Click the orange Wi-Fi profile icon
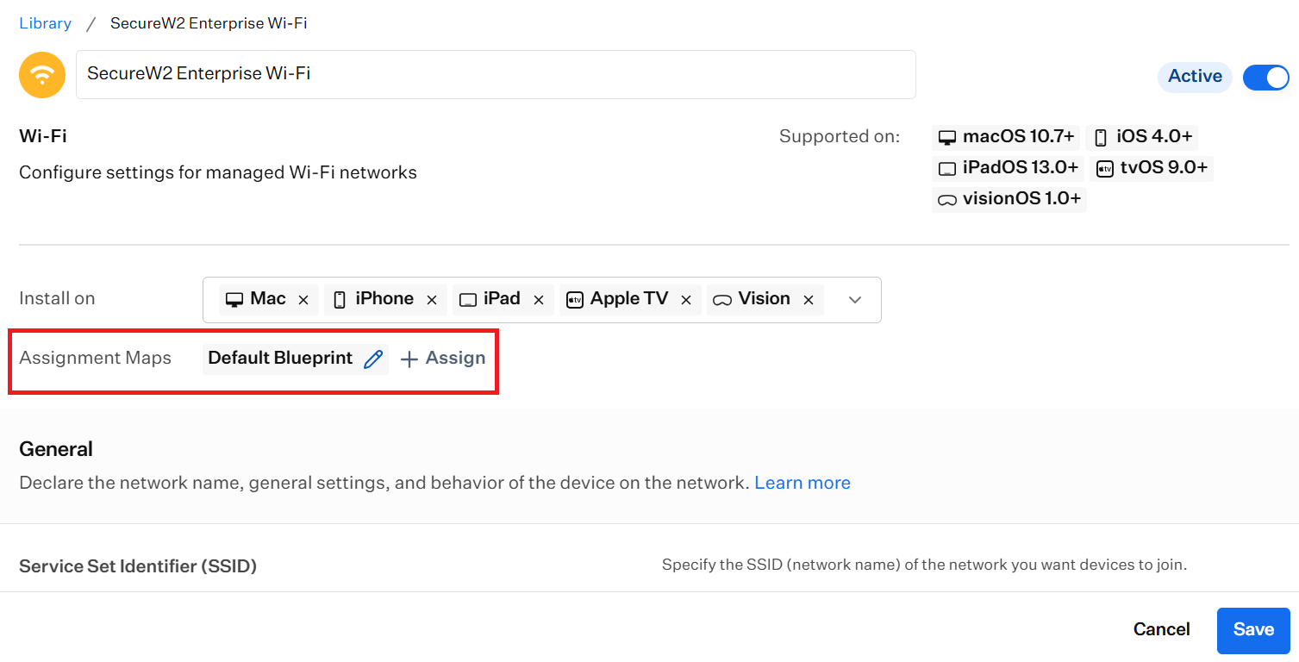 tap(42, 75)
